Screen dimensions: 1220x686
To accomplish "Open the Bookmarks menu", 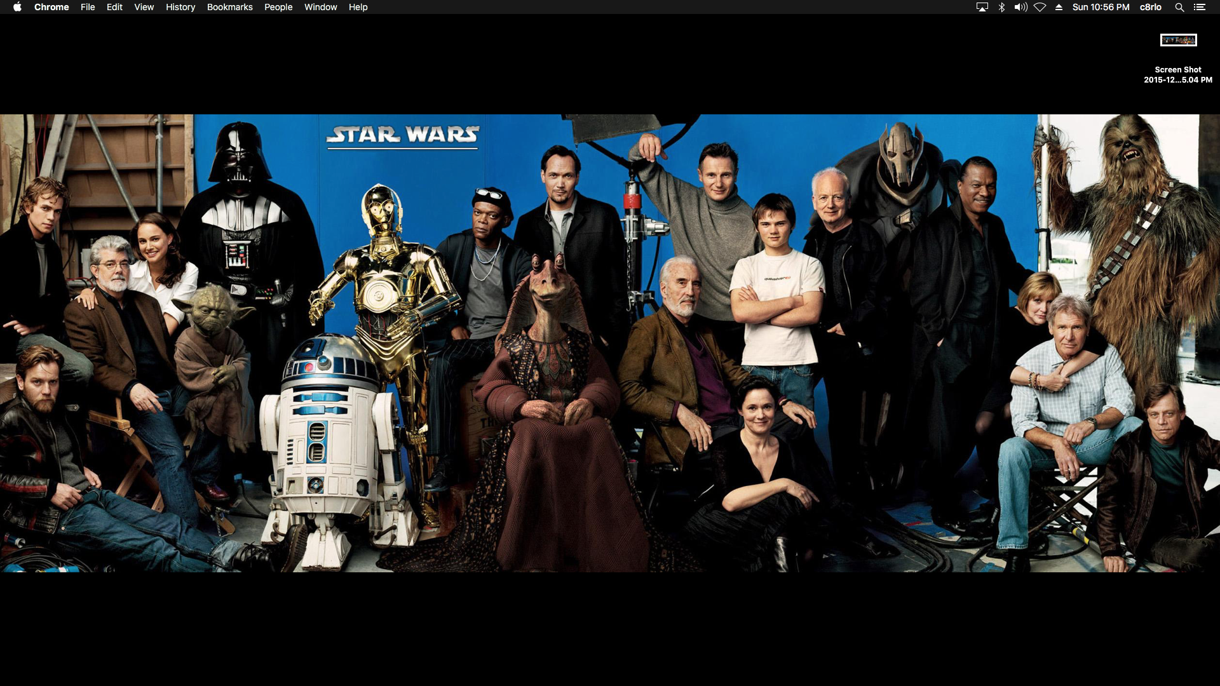I will pyautogui.click(x=230, y=7).
